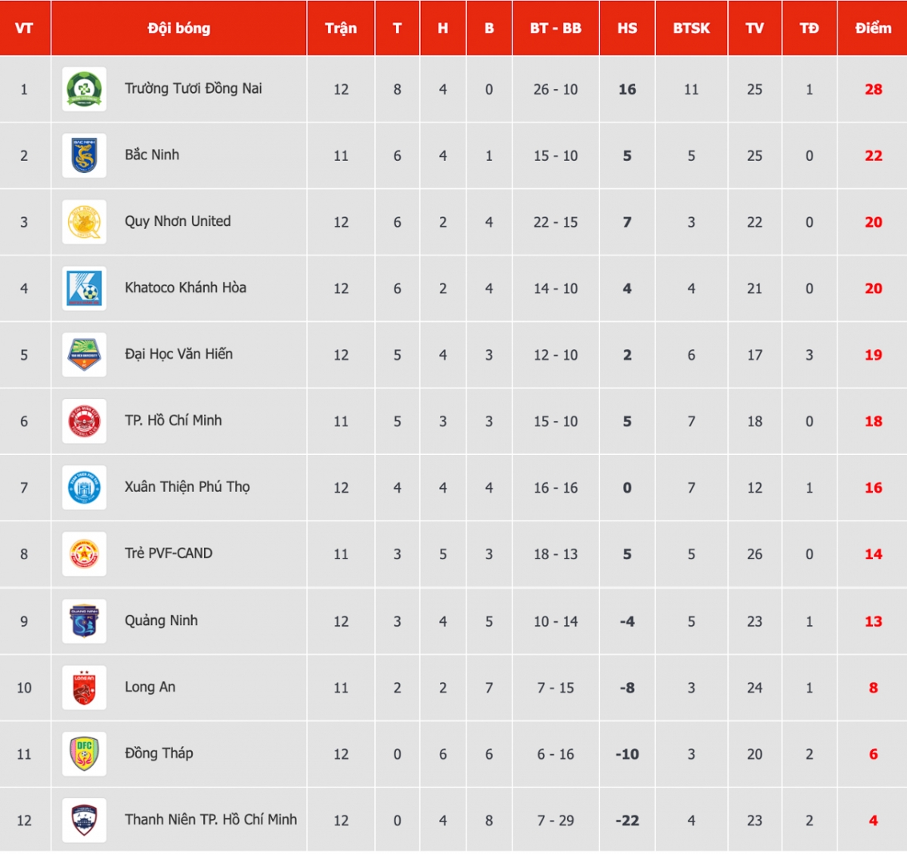Click the Trường Tươi Đồng Nai team logo
Image resolution: width=907 pixels, height=854 pixels.
click(x=84, y=89)
